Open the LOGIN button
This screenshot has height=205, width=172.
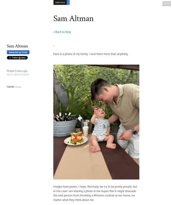[166, 3]
